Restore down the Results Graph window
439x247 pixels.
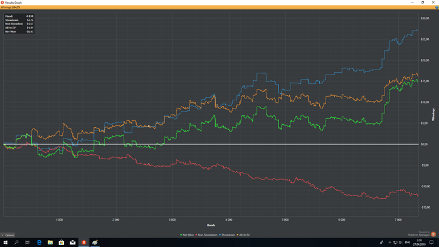tap(423, 3)
